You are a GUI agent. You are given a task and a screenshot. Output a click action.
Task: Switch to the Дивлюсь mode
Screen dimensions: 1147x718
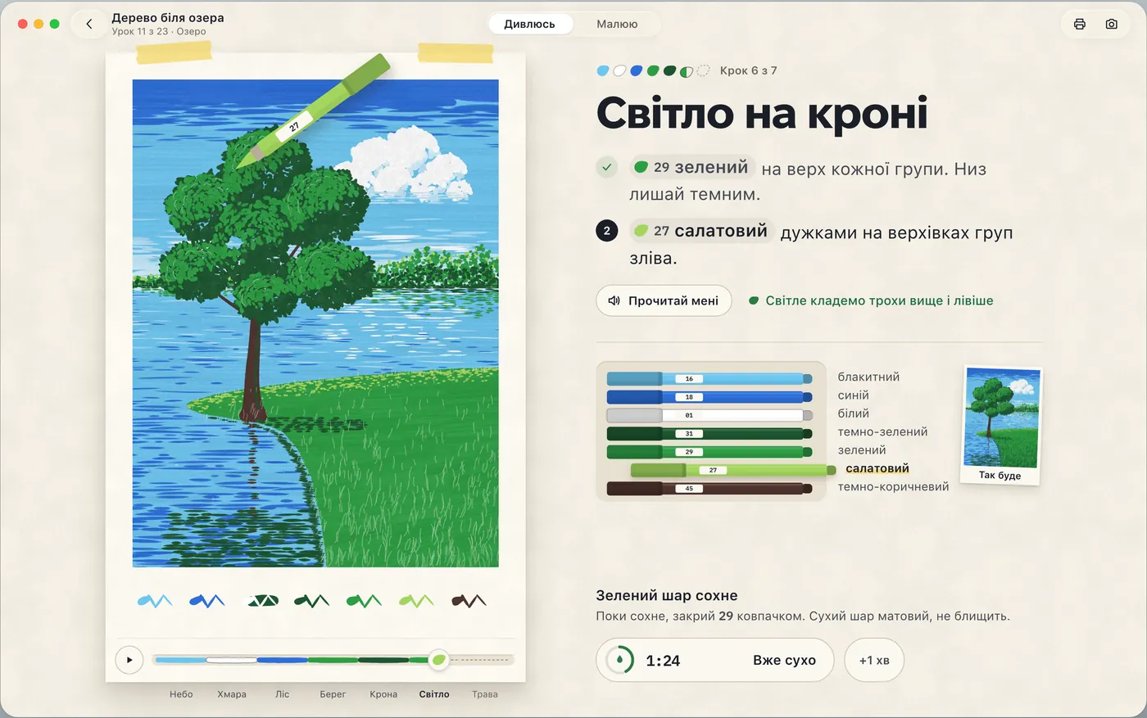tap(529, 25)
